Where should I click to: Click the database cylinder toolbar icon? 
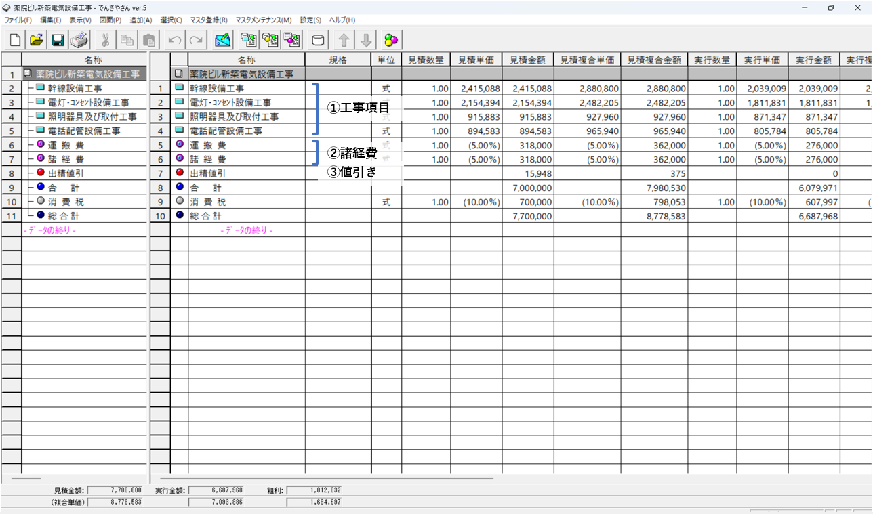pyautogui.click(x=317, y=40)
